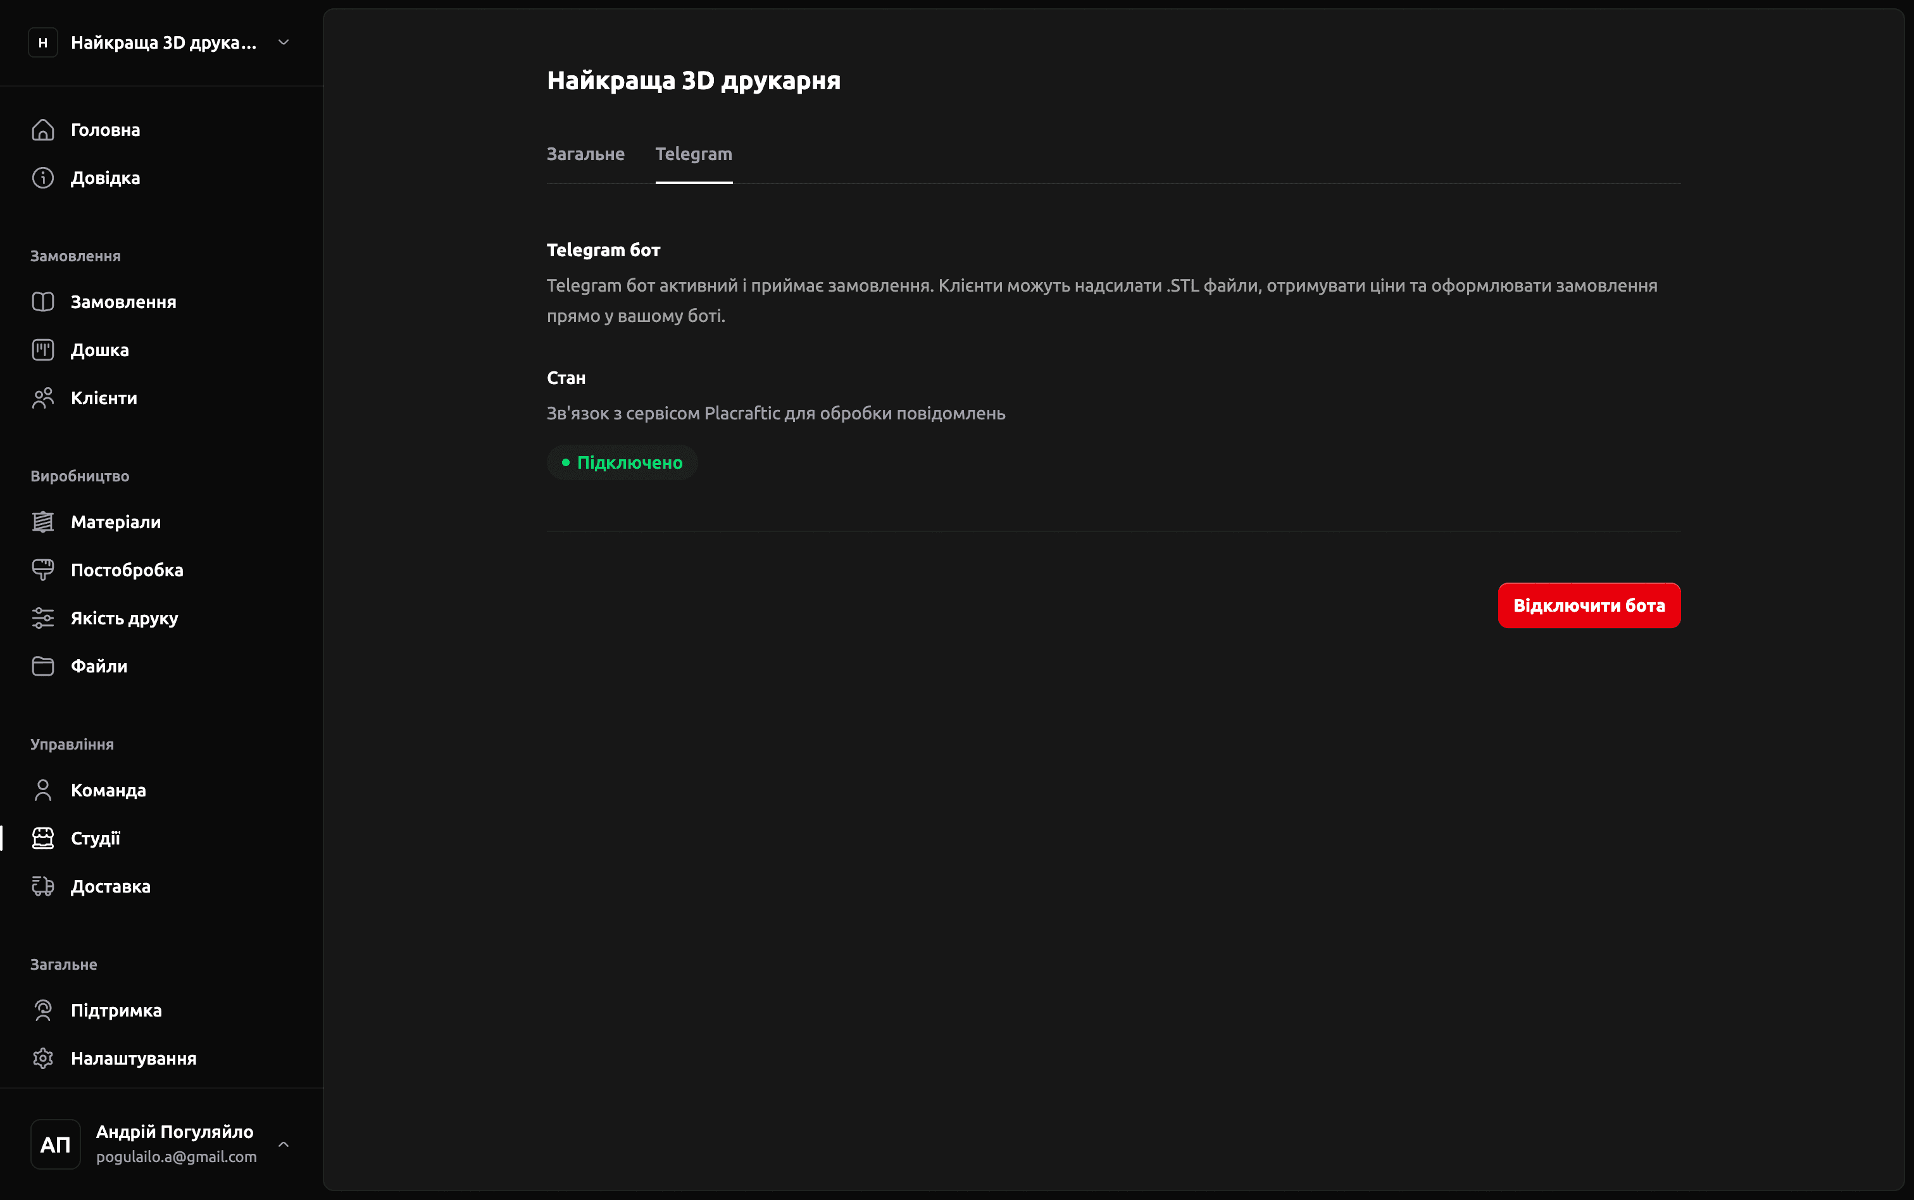Click the Підключено status badge

[622, 462]
